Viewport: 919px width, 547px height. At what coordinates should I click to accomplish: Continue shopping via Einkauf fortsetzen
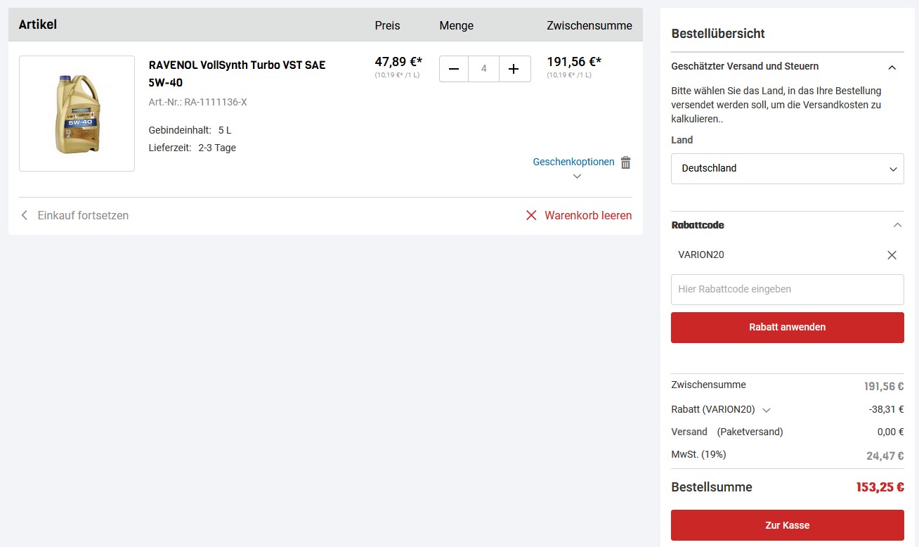coord(83,215)
